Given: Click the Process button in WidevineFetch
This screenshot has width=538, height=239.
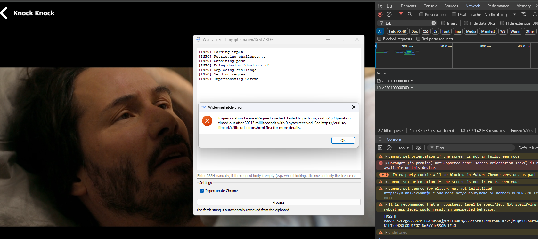Looking at the screenshot, I should tap(279, 202).
